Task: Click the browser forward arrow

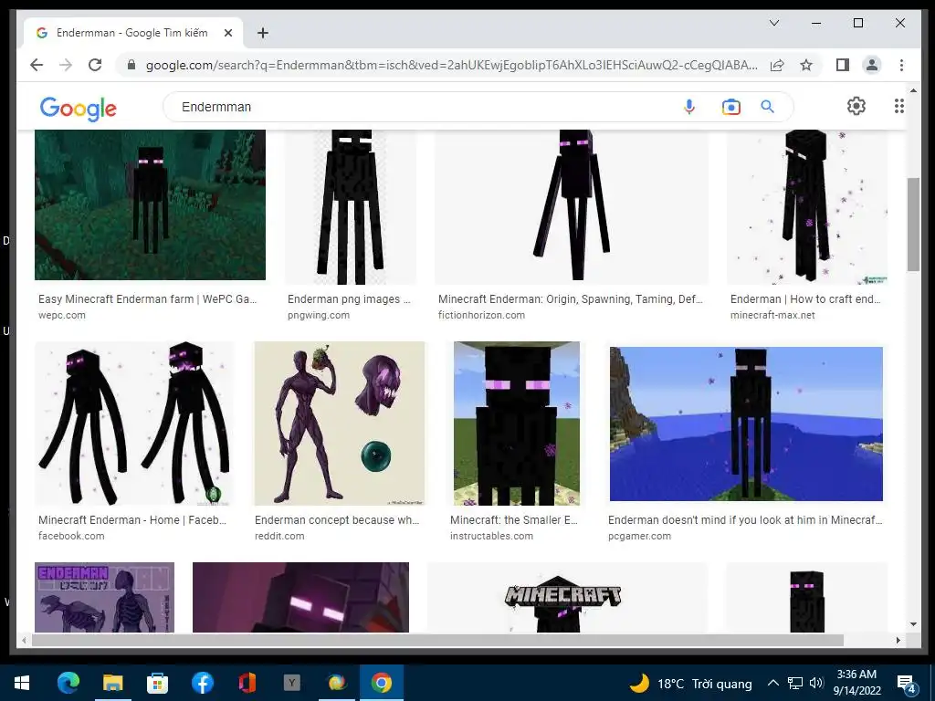Action: click(x=66, y=65)
